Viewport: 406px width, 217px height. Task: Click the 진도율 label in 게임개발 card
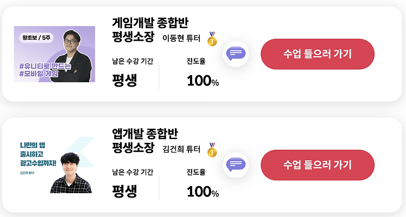(x=196, y=61)
